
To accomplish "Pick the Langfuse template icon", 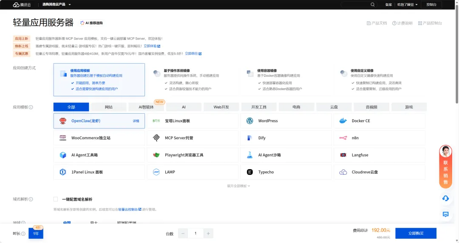I will (x=343, y=155).
